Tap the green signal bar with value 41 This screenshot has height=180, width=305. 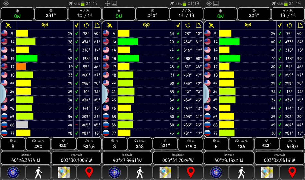coord(229,58)
